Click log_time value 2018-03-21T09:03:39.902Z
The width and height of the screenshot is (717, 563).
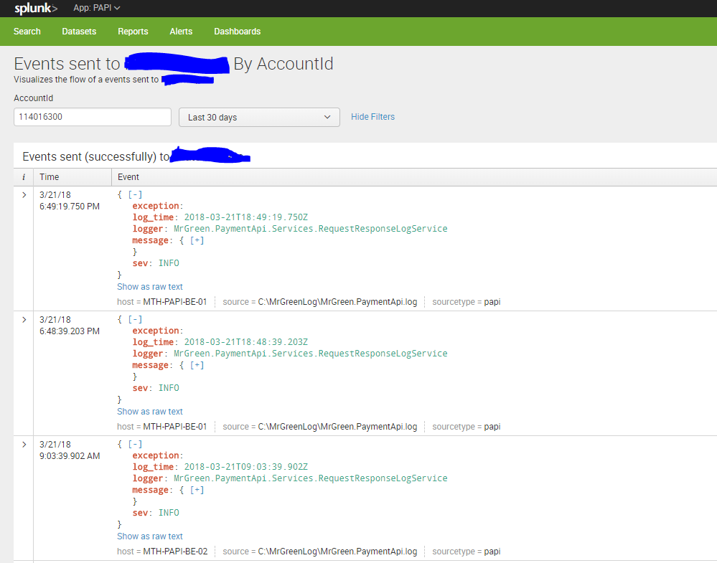246,467
